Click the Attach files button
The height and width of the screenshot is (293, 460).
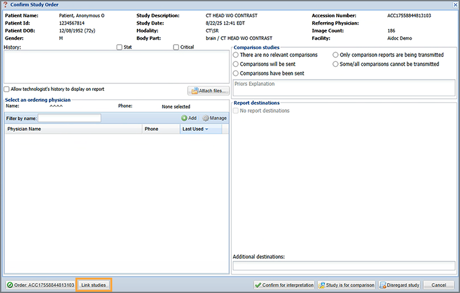208,91
